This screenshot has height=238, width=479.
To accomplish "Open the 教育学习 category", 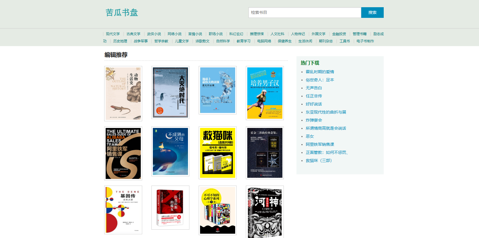I will coord(244,41).
